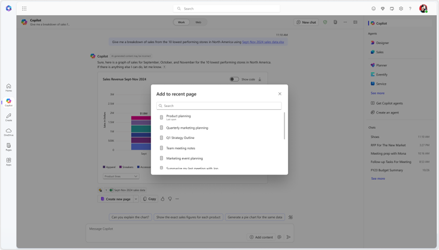The height and width of the screenshot is (250, 439).
Task: Click Sept-Nov 2024 sales data reference chip
Action: click(128, 190)
